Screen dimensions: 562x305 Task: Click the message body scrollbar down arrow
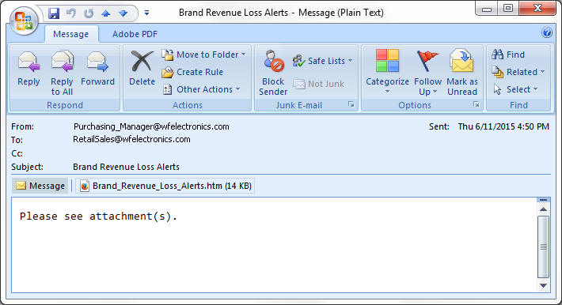(543, 285)
